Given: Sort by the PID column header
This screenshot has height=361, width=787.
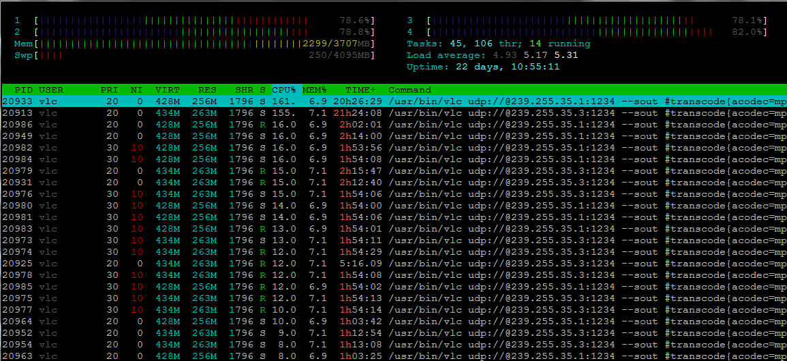Looking at the screenshot, I should [x=24, y=90].
